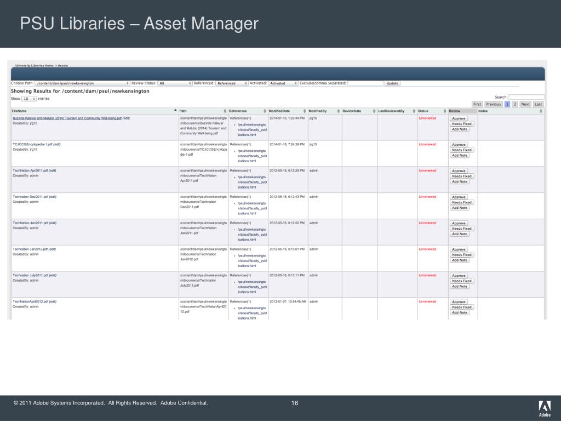Click the sort arrows on the References column

pyautogui.click(x=265, y=111)
